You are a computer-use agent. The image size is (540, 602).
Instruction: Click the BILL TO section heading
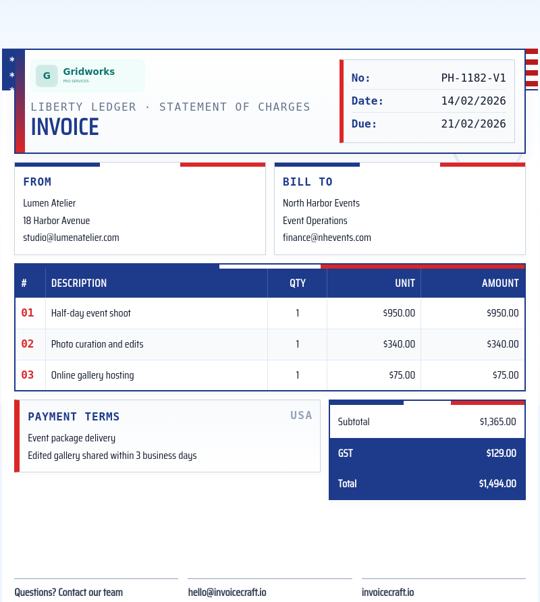point(308,182)
